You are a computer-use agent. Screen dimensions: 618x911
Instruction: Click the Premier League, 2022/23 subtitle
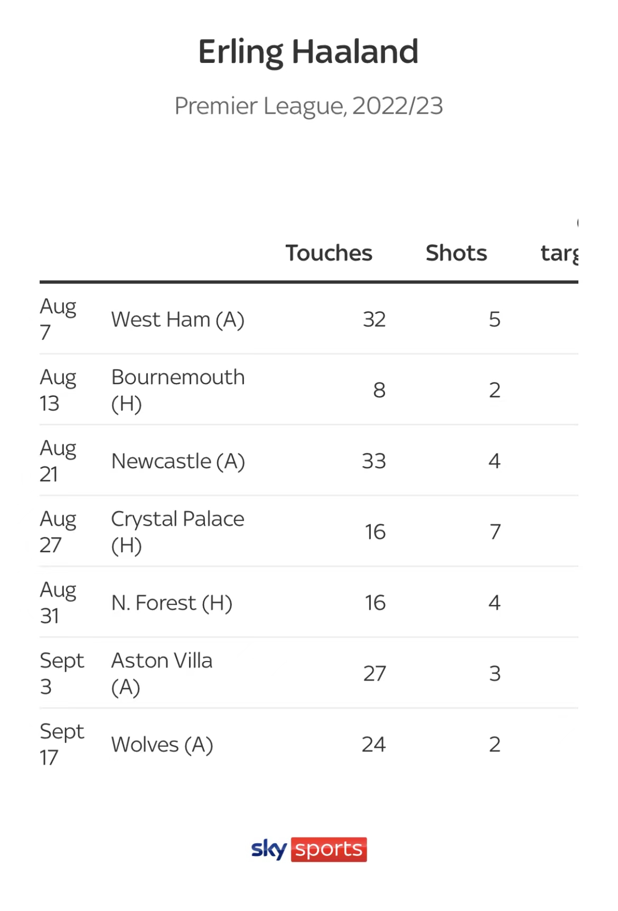308,106
